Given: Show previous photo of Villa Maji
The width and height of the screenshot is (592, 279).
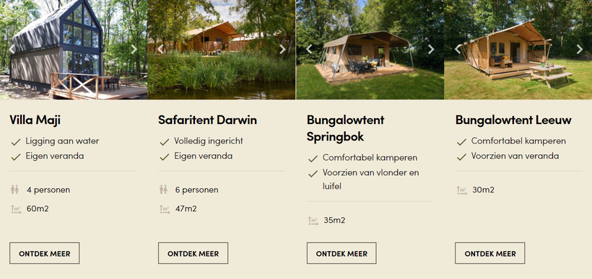Looking at the screenshot, I should pyautogui.click(x=12, y=49).
